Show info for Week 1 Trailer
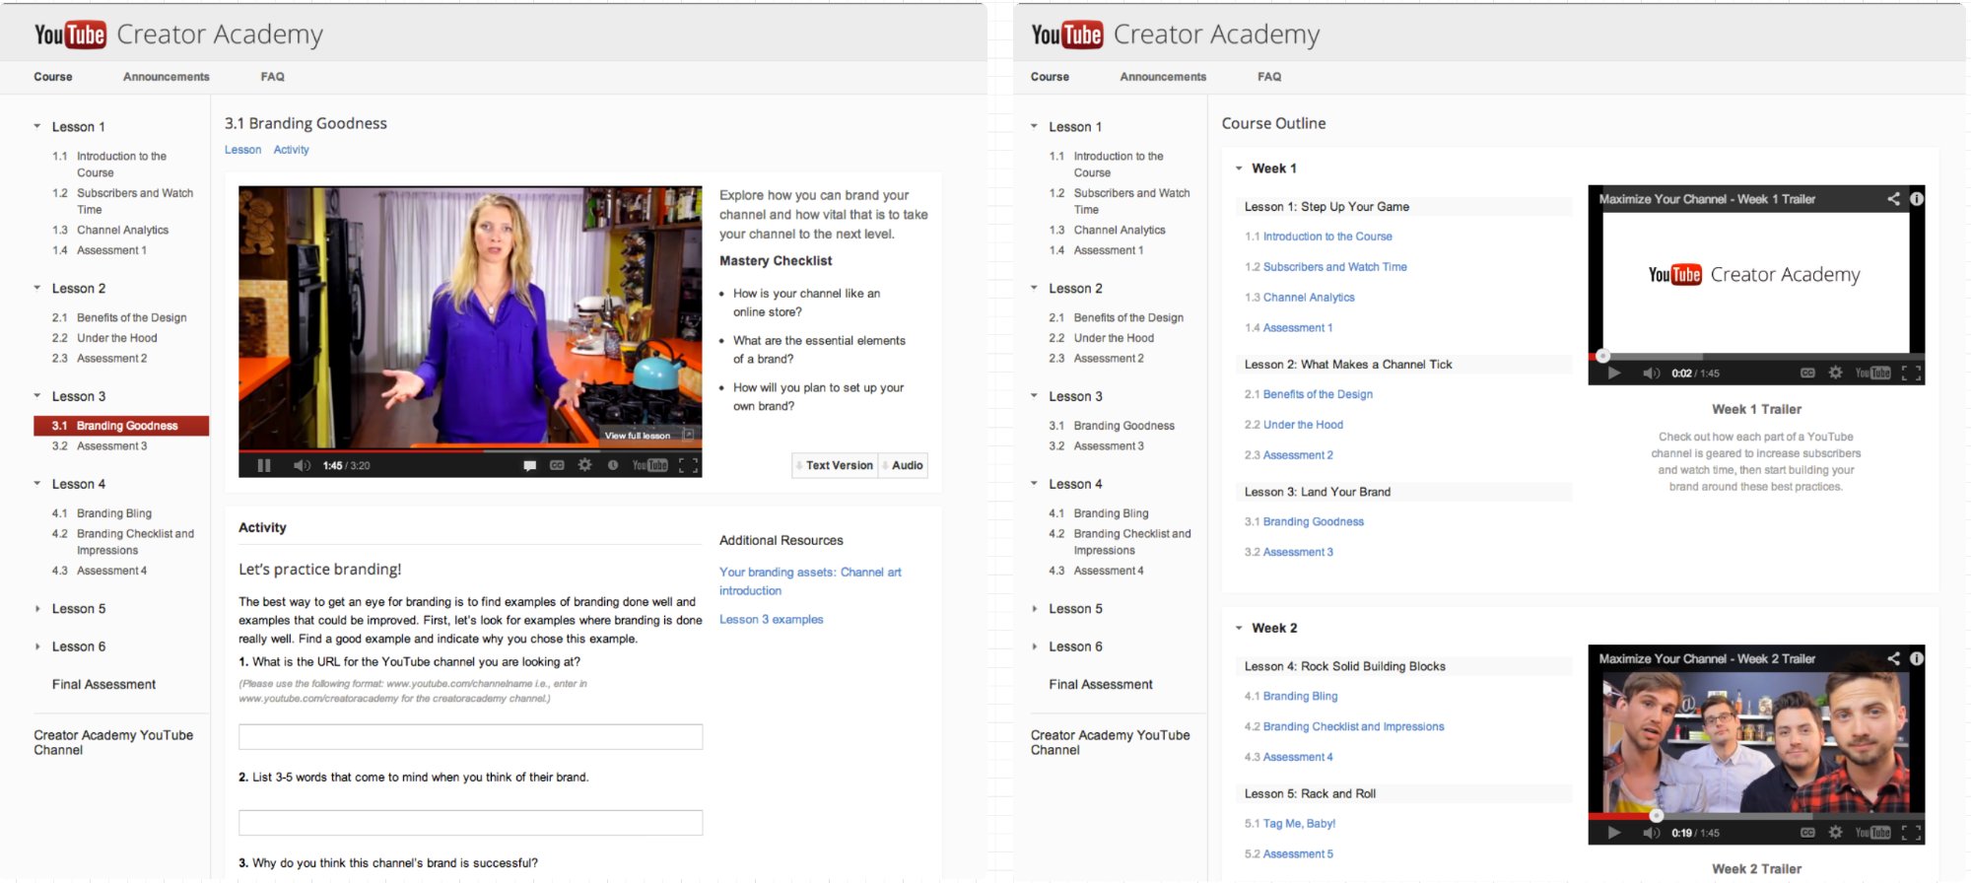Viewport: 1971px width, 883px height. [x=1916, y=199]
